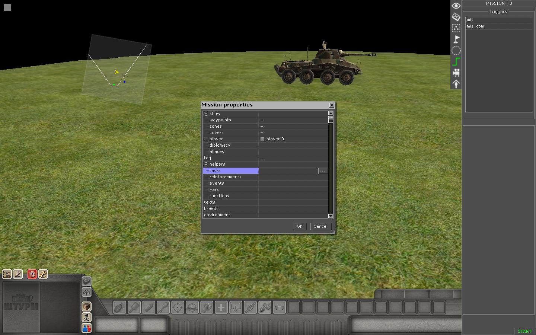Select the events row under helpers
Screen dimensions: 536x335
pos(265,183)
